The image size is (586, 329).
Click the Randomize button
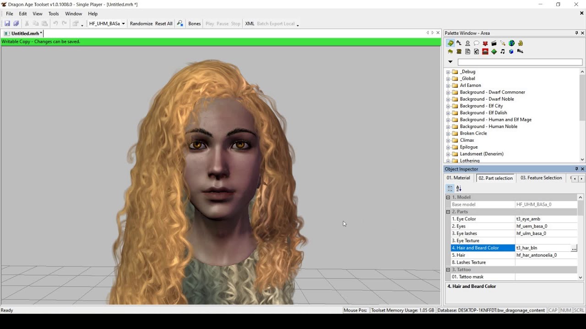click(x=141, y=24)
